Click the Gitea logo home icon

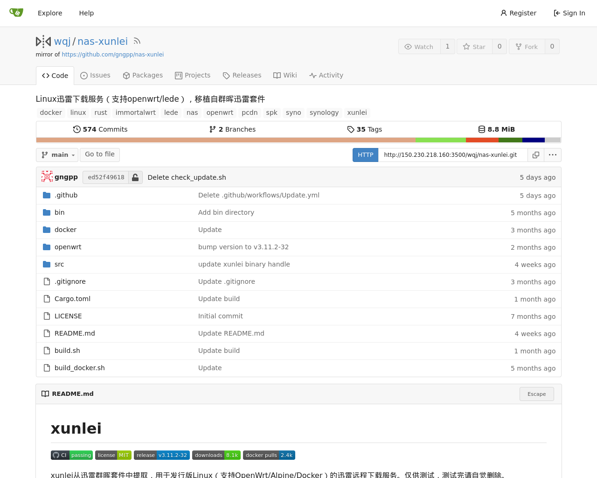tap(16, 13)
